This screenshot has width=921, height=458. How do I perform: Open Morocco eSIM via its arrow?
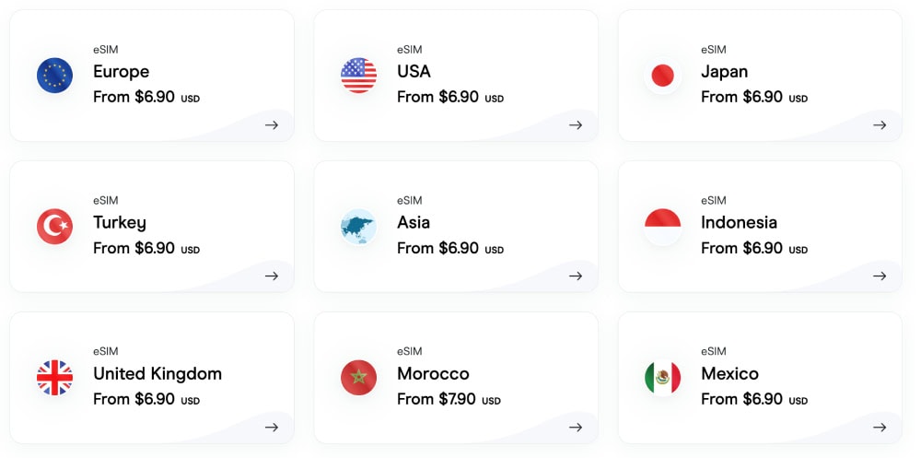tap(576, 427)
